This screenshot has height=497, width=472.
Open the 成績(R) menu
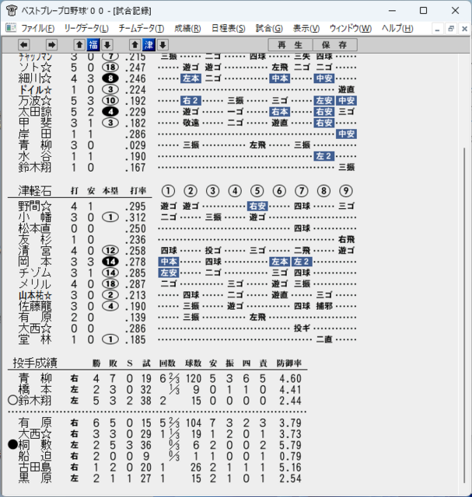click(x=187, y=29)
